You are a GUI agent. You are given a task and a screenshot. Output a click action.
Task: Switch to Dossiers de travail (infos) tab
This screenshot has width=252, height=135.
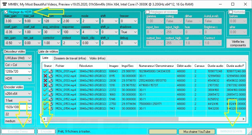tap(70, 58)
